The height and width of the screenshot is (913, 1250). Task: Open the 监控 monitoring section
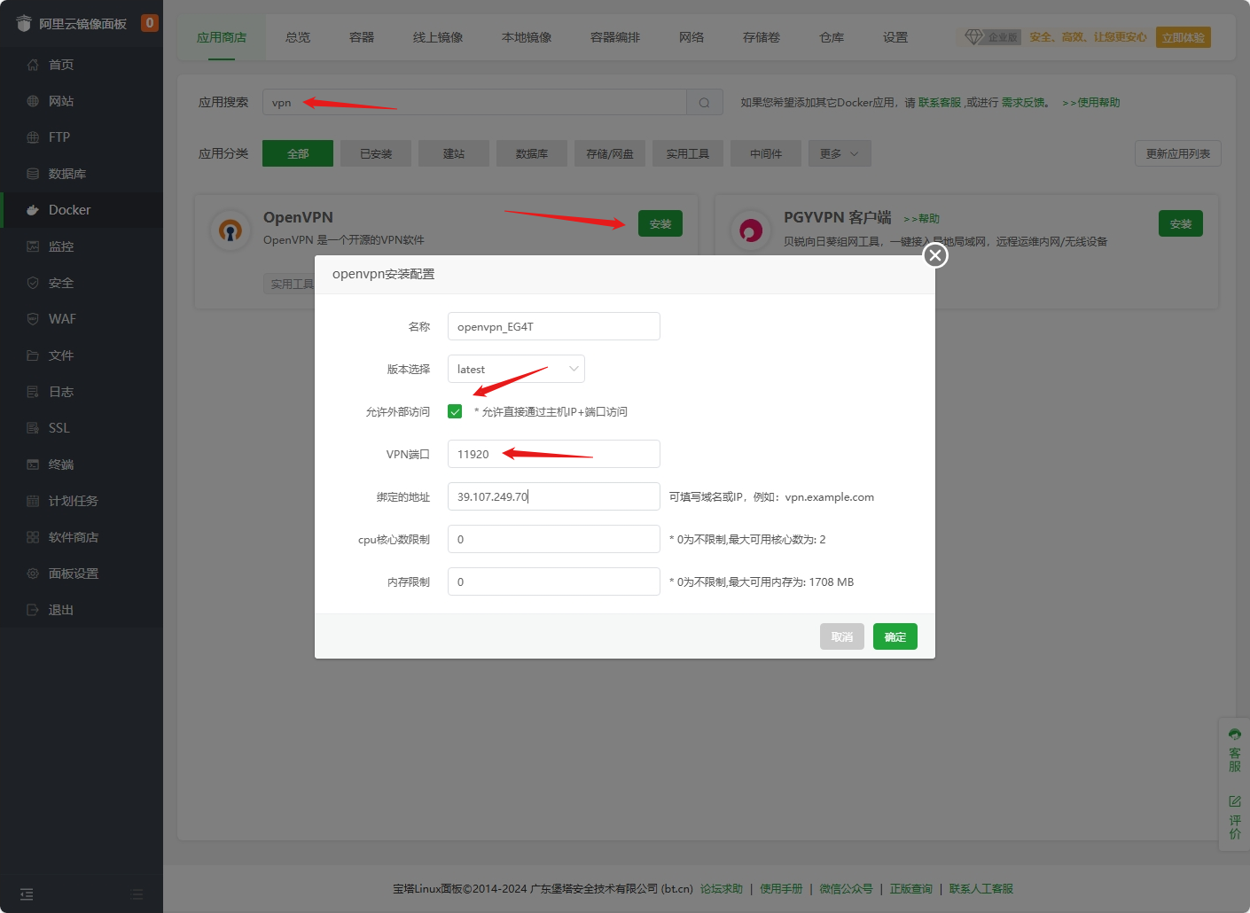point(59,246)
